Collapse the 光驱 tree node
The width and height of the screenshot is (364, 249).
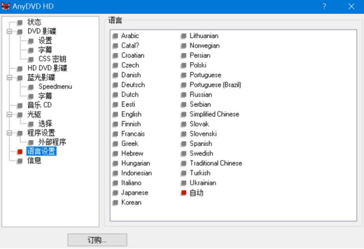[x=9, y=114]
